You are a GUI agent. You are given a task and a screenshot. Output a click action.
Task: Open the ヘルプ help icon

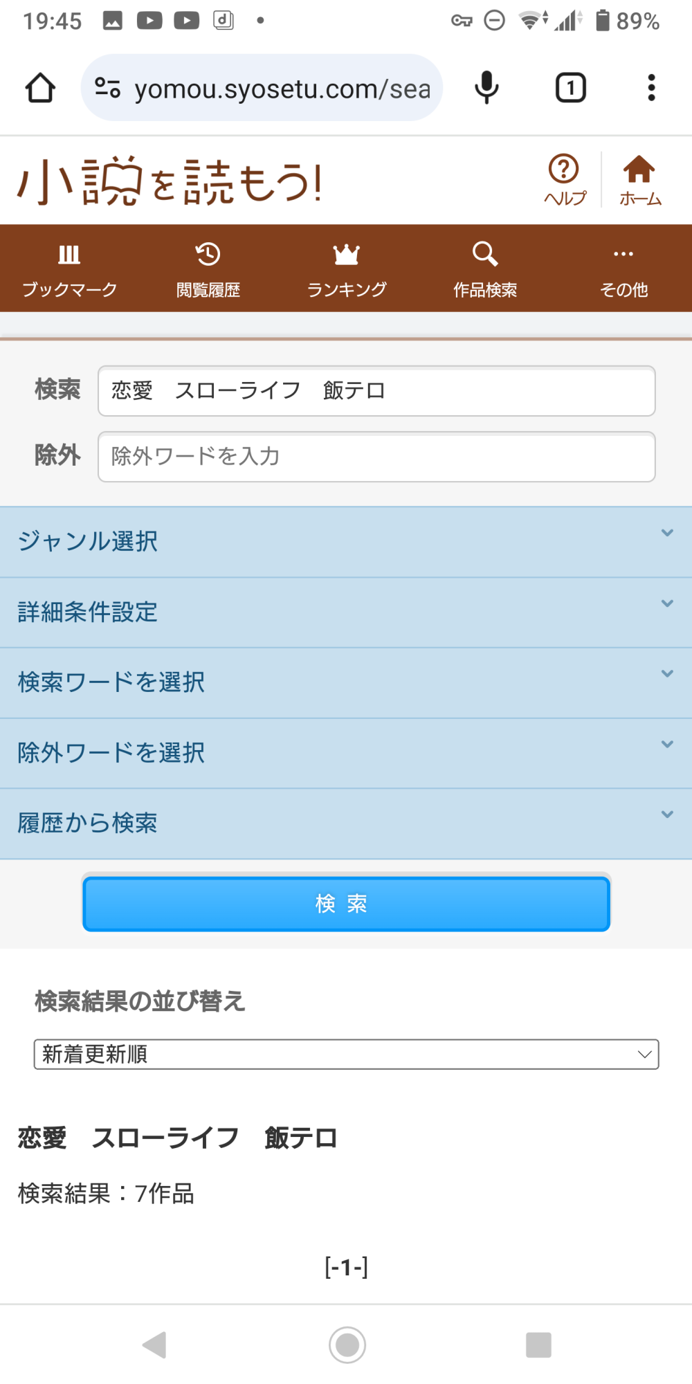[565, 179]
